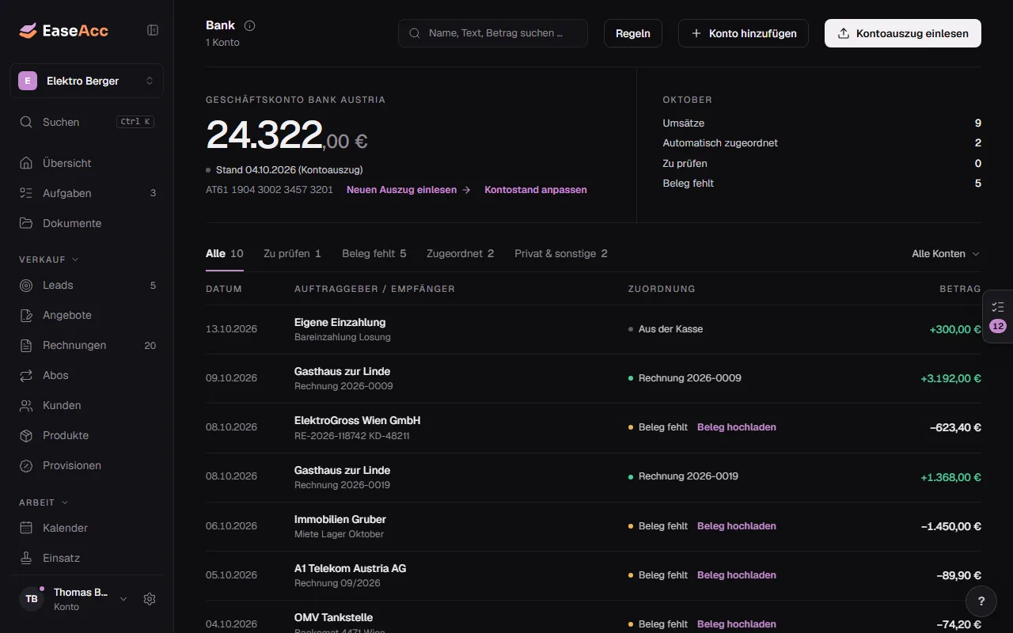1013x633 pixels.
Task: Open the sidebar Suchen search box
Action: (x=87, y=122)
